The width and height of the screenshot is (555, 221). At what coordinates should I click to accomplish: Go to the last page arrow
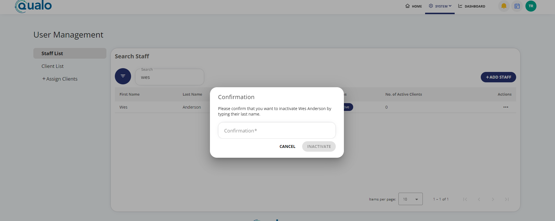click(507, 199)
